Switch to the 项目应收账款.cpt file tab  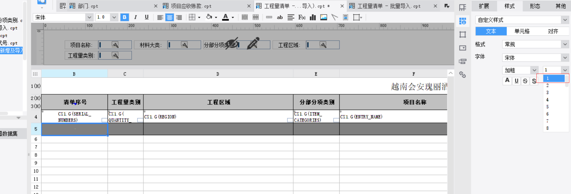click(x=187, y=6)
